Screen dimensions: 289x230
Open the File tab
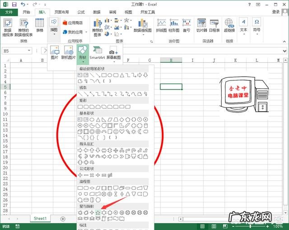(9, 12)
